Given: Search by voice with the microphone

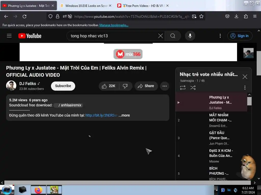Looking at the screenshot, I should pyautogui.click(x=190, y=36).
